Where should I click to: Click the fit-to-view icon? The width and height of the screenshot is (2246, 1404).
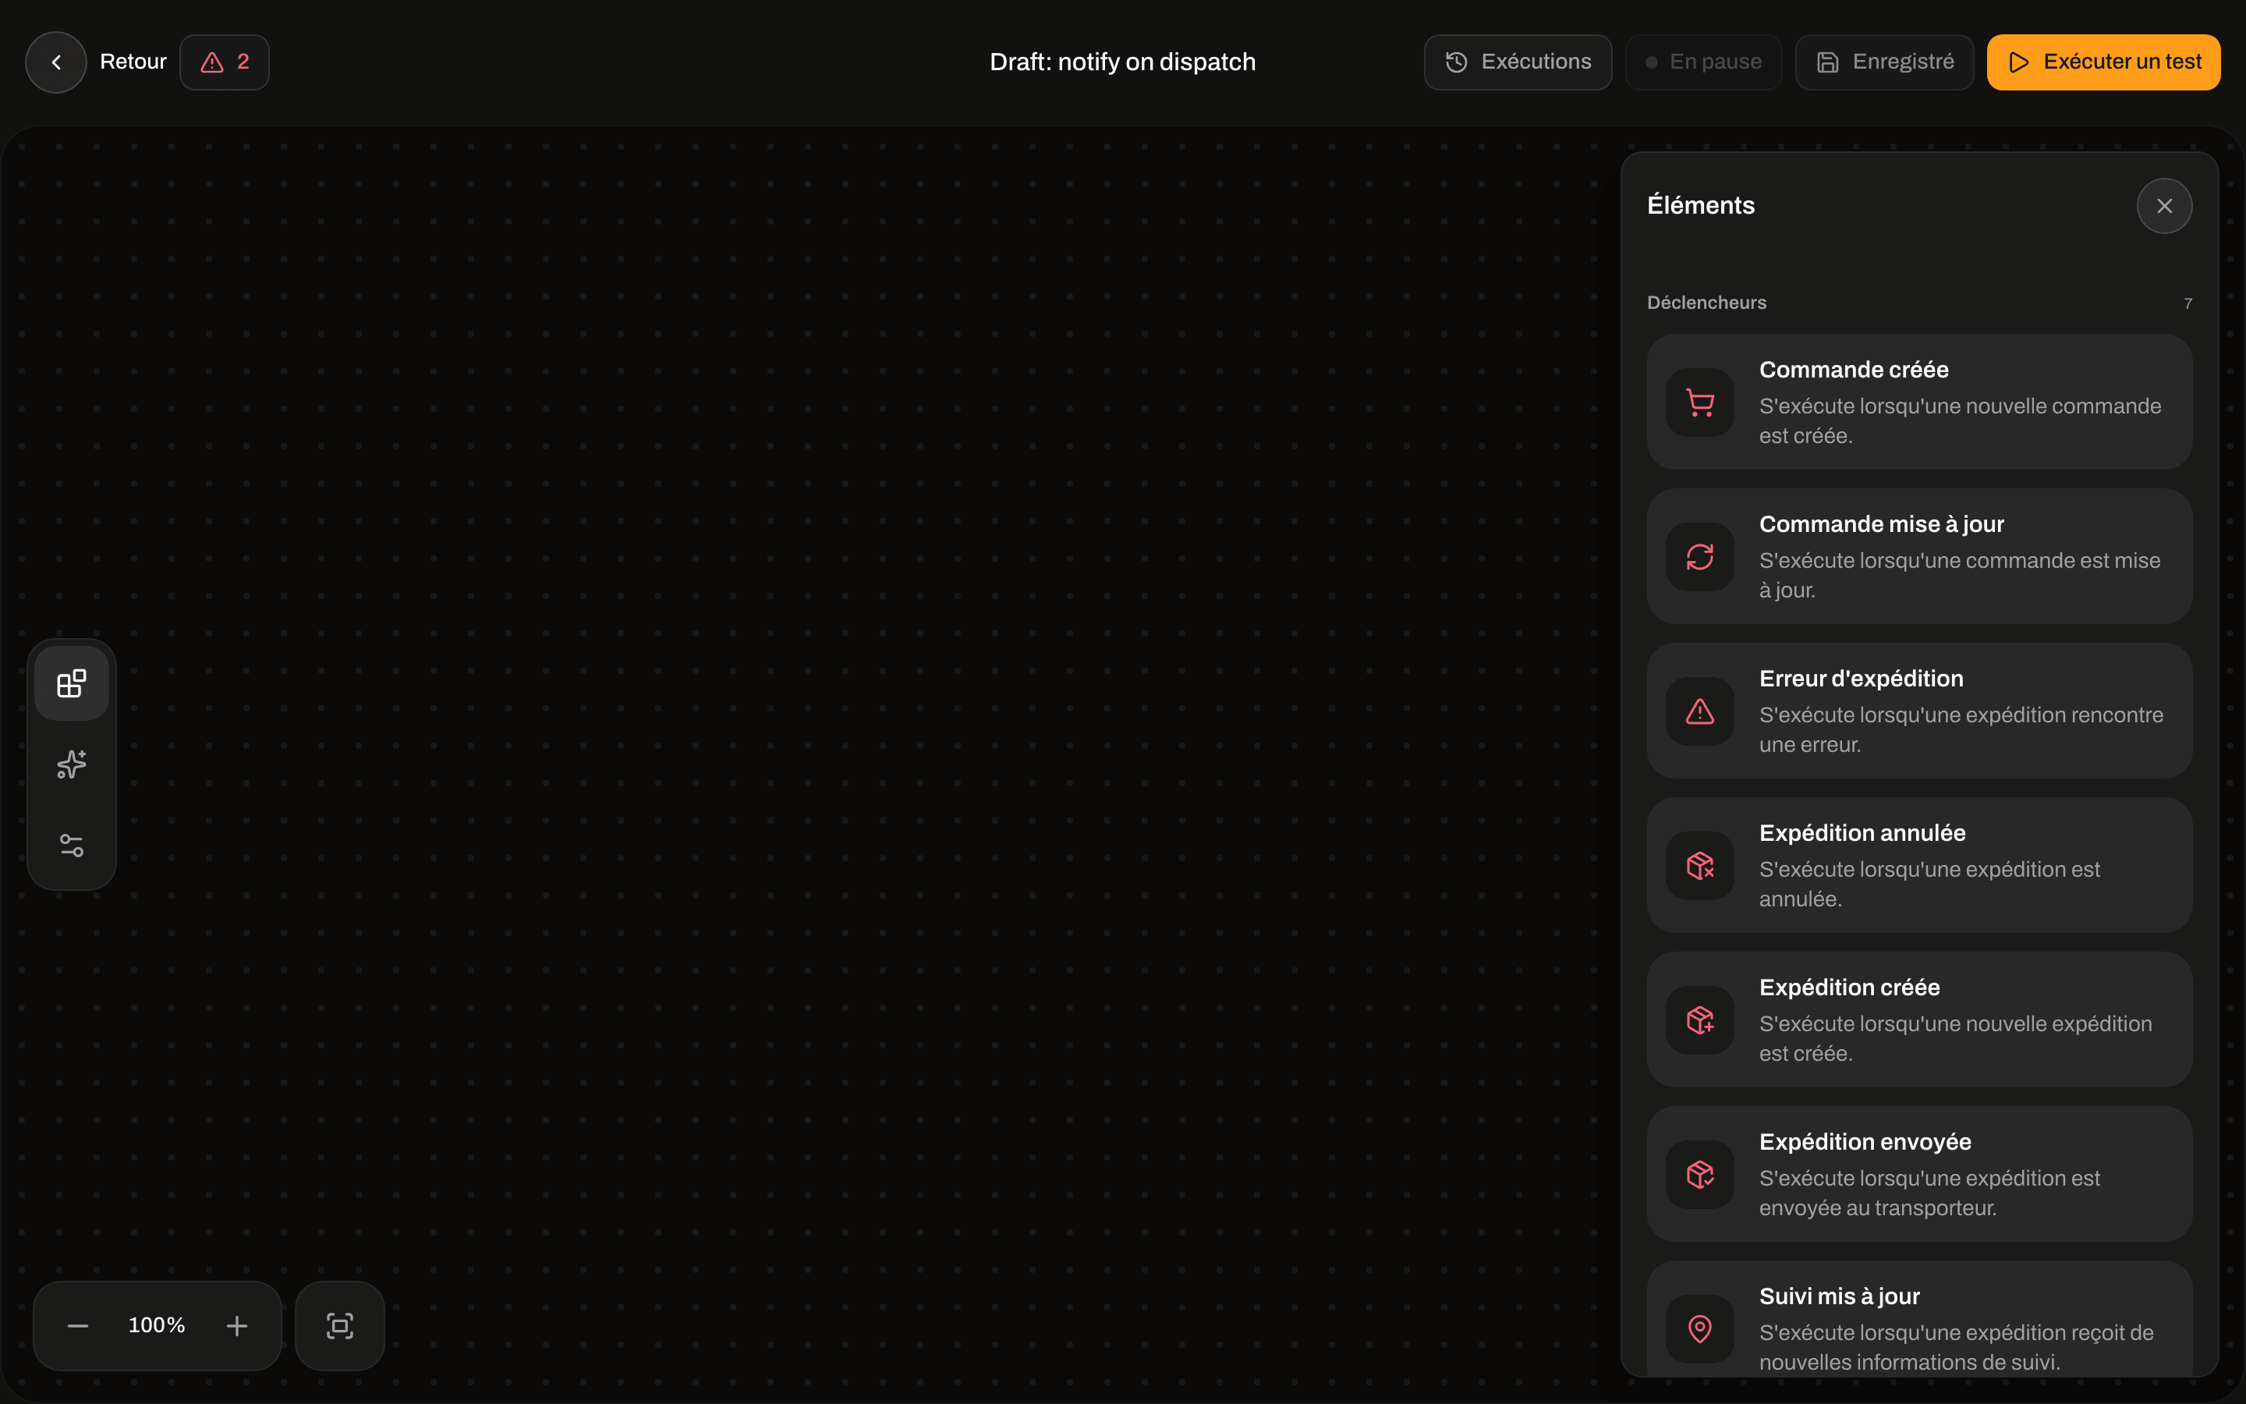coord(340,1326)
